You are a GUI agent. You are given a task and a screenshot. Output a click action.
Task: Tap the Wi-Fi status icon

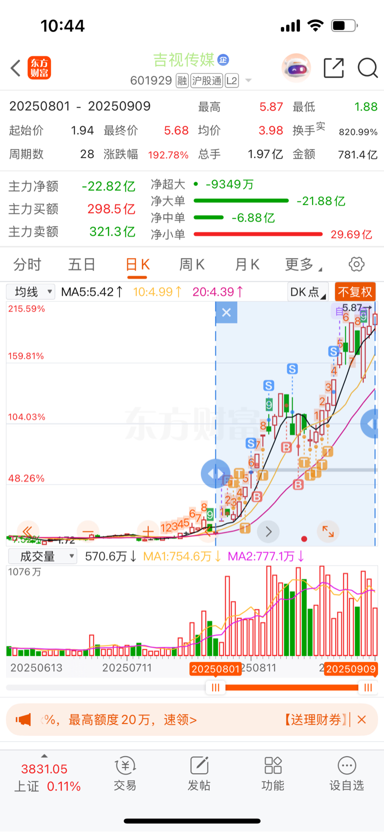coord(315,26)
